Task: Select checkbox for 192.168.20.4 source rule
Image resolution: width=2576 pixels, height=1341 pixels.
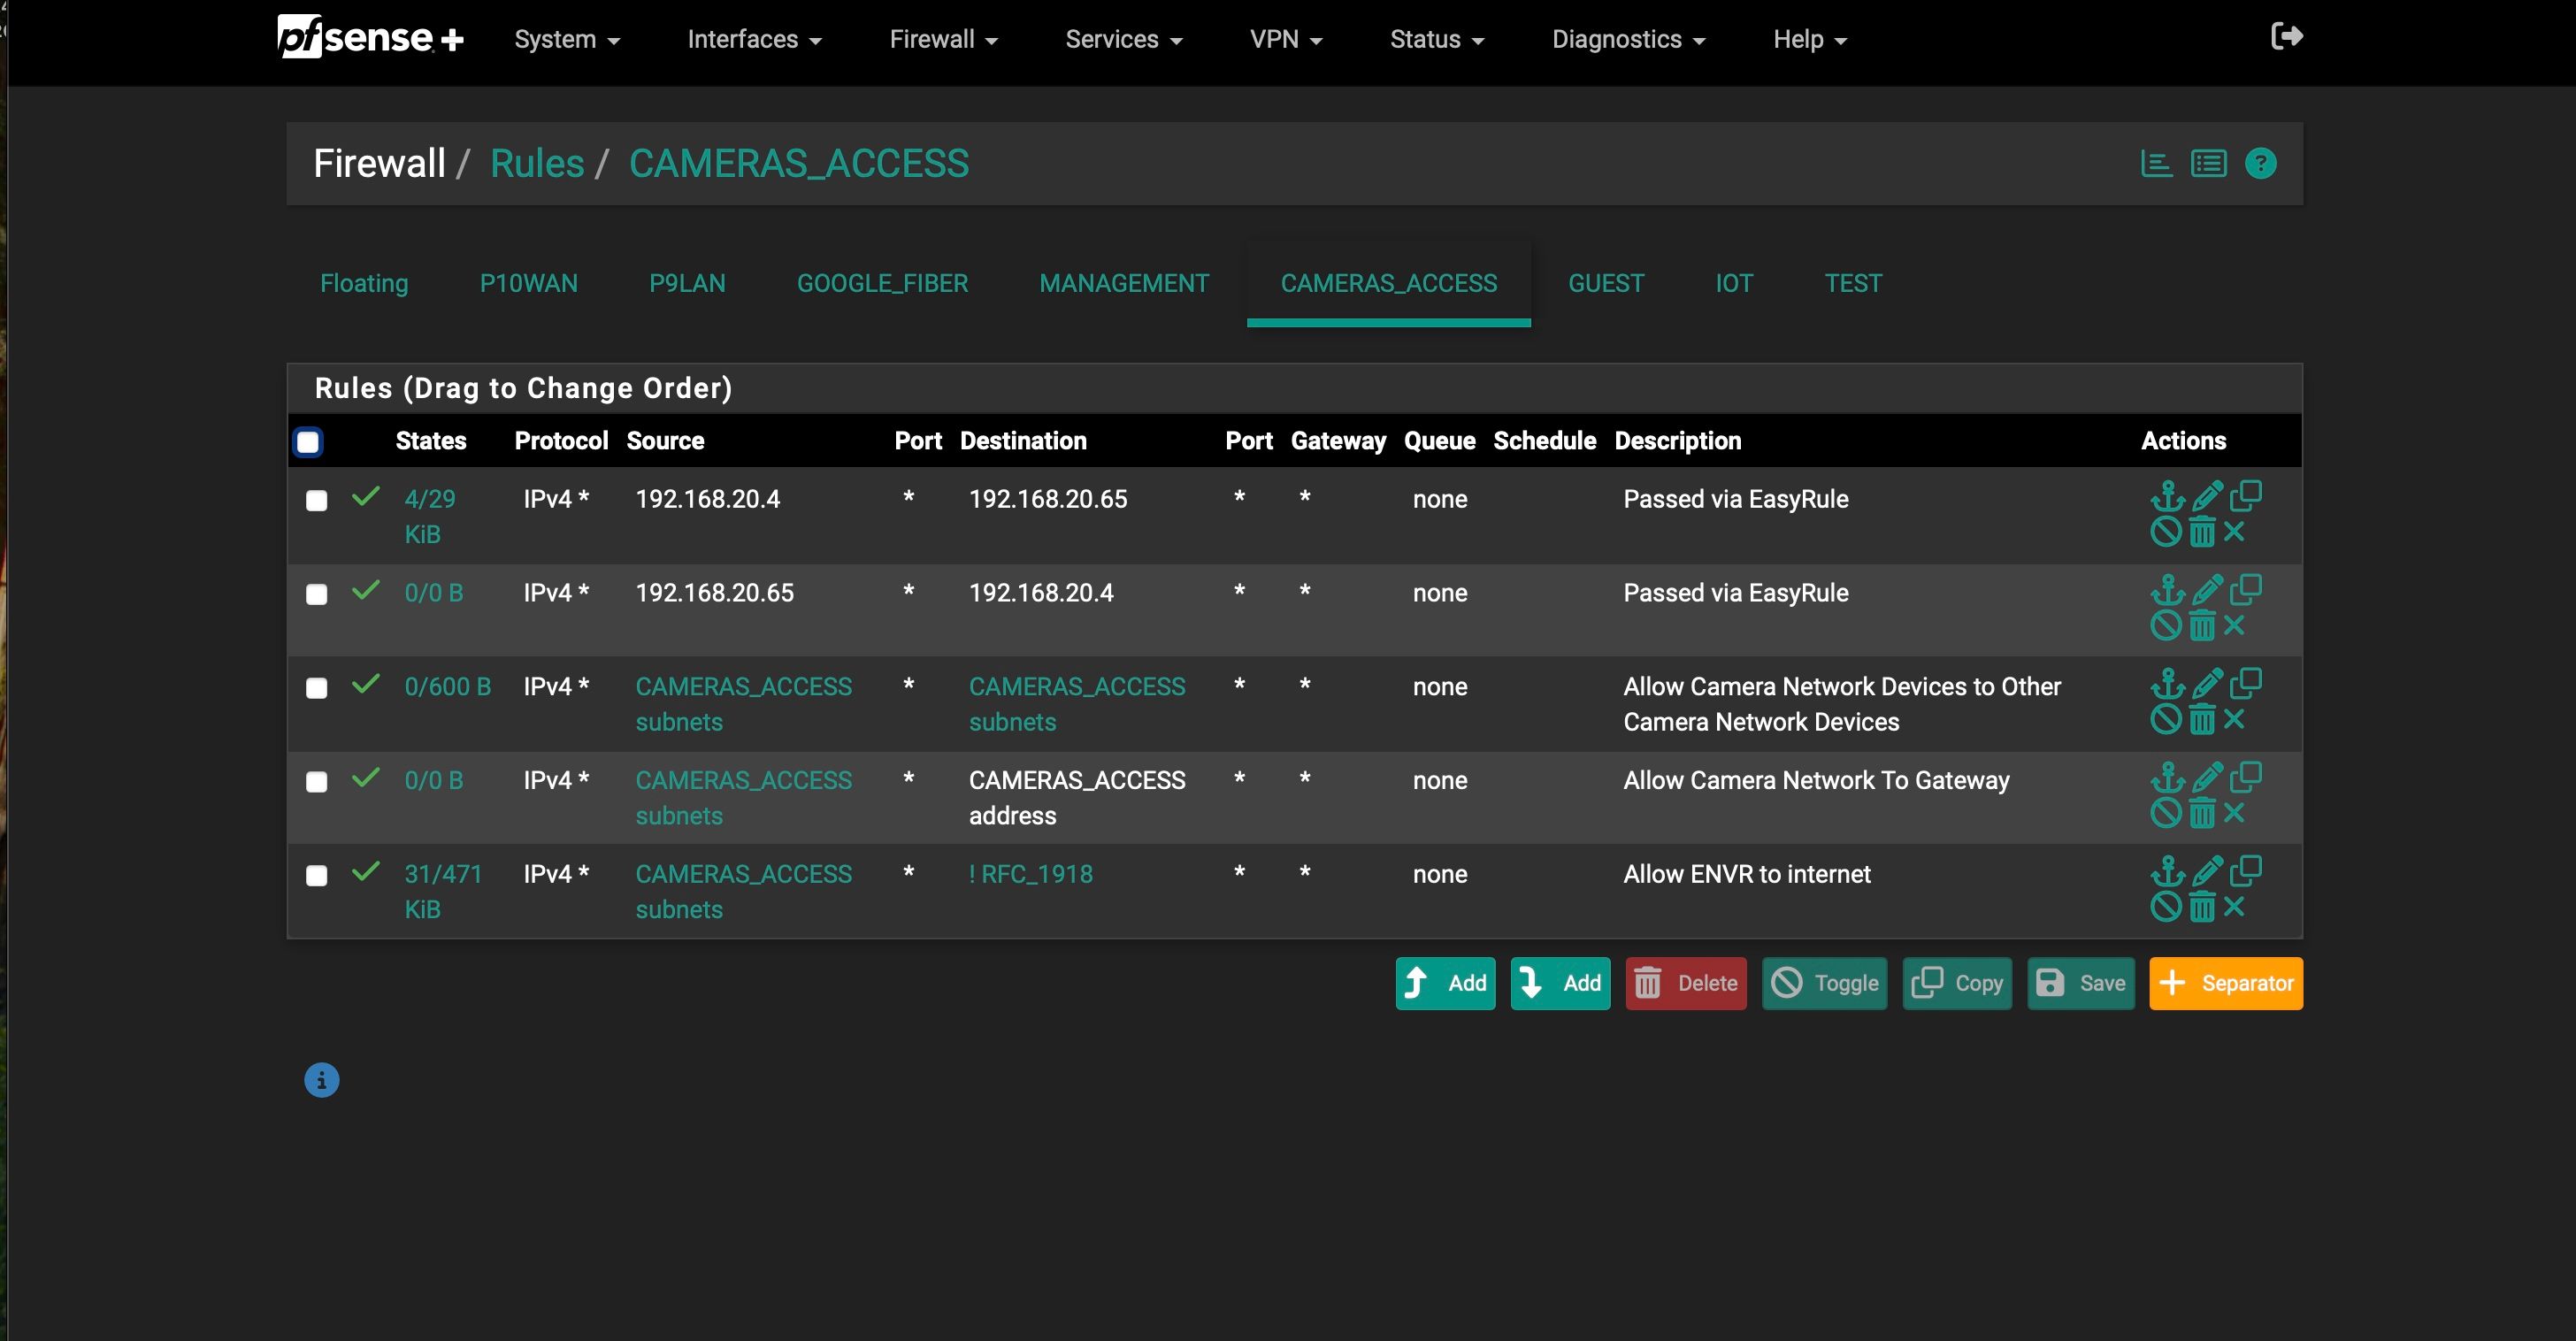Action: pyautogui.click(x=317, y=501)
